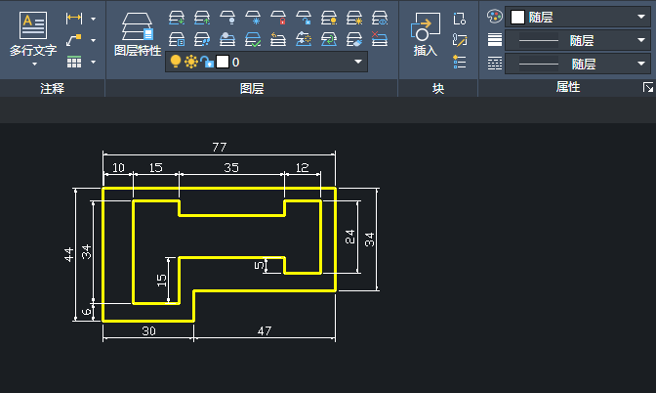Screen dimensions: 656x393
Task: Click the layer icon with sun swap
Action: click(x=304, y=39)
